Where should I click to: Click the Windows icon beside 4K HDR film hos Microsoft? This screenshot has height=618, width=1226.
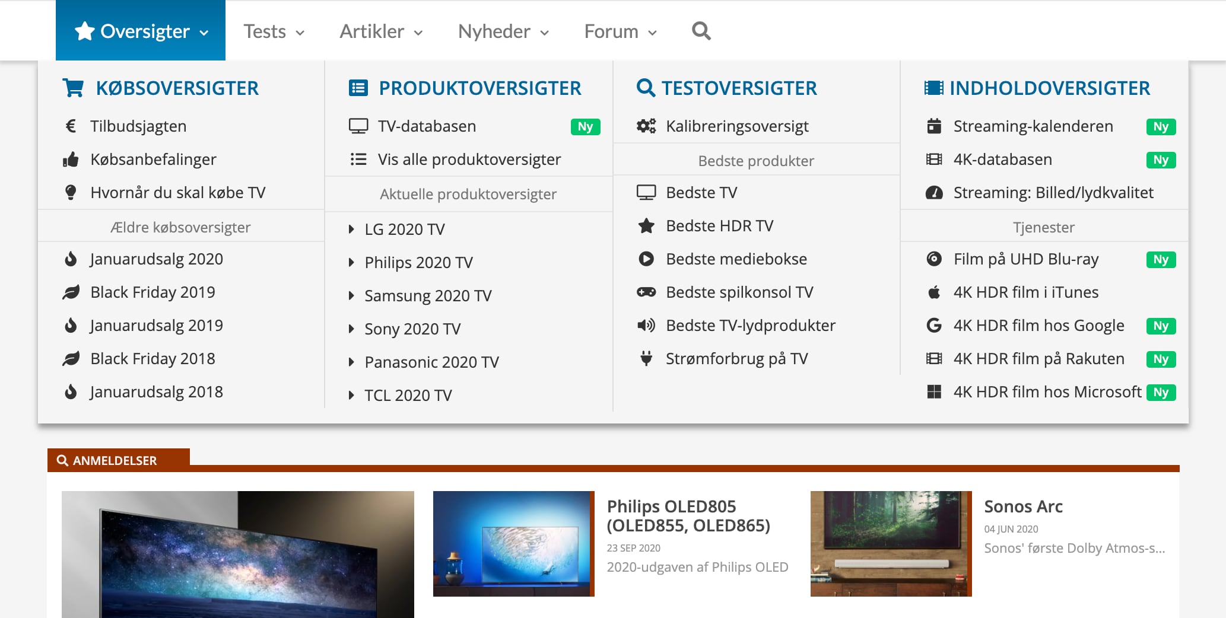pyautogui.click(x=934, y=391)
